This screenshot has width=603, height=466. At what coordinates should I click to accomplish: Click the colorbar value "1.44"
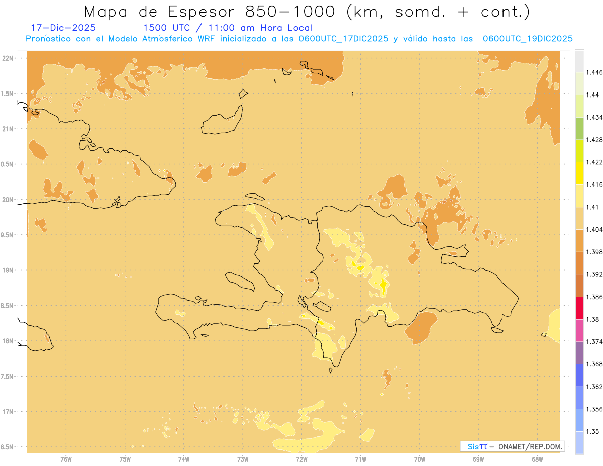pos(593,95)
